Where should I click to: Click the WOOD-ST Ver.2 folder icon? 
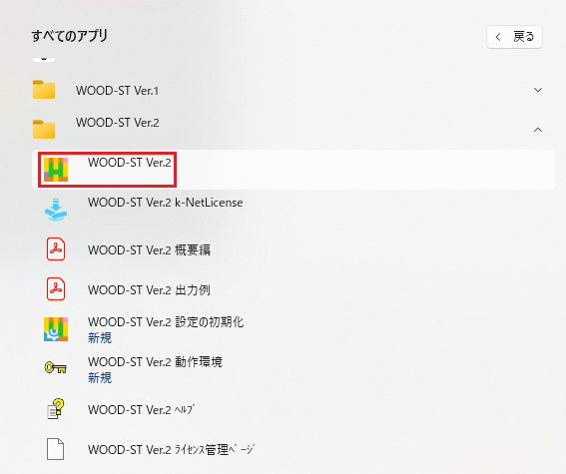point(44,129)
